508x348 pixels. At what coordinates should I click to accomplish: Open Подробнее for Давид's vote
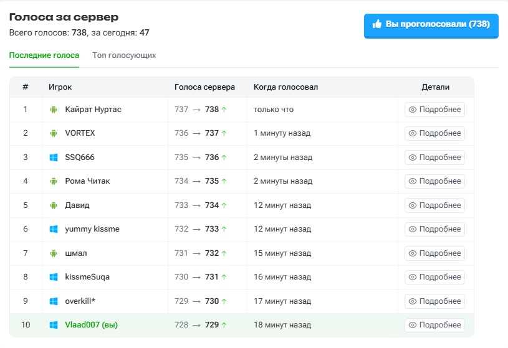click(434, 205)
